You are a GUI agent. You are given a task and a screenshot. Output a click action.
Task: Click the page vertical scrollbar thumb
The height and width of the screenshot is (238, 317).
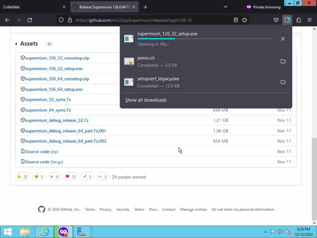(x=314, y=179)
